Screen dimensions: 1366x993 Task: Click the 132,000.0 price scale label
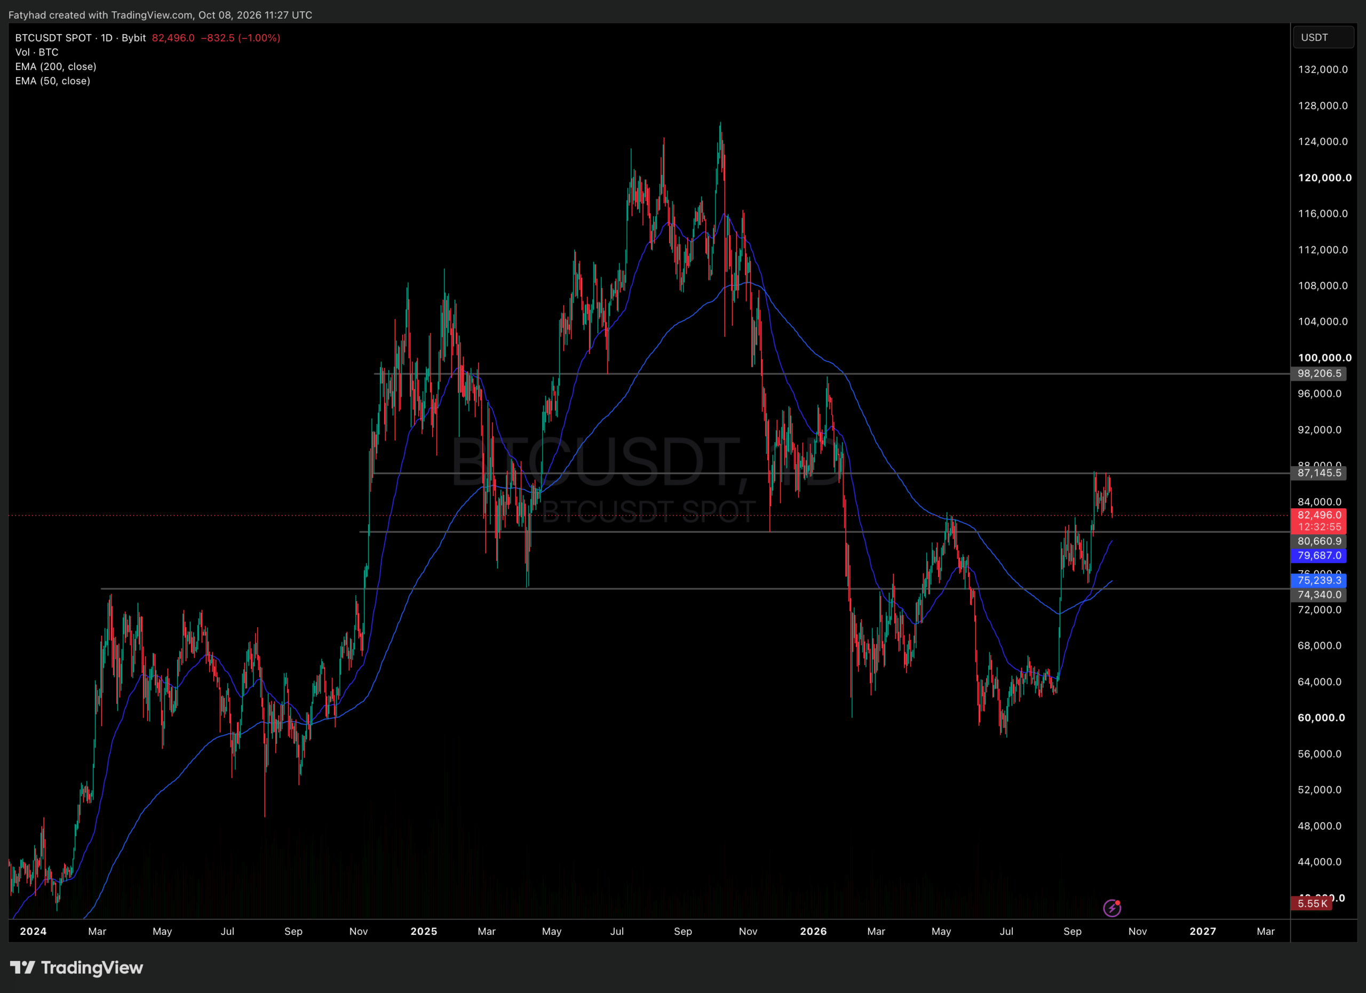(1323, 70)
